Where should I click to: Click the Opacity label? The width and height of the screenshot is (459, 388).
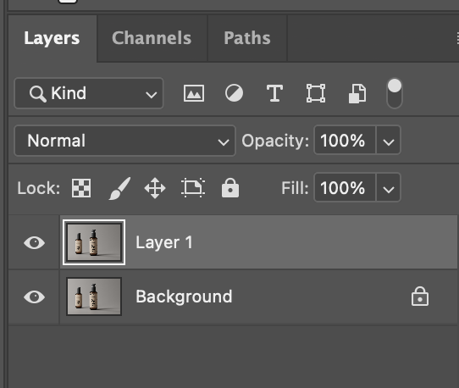pyautogui.click(x=275, y=141)
